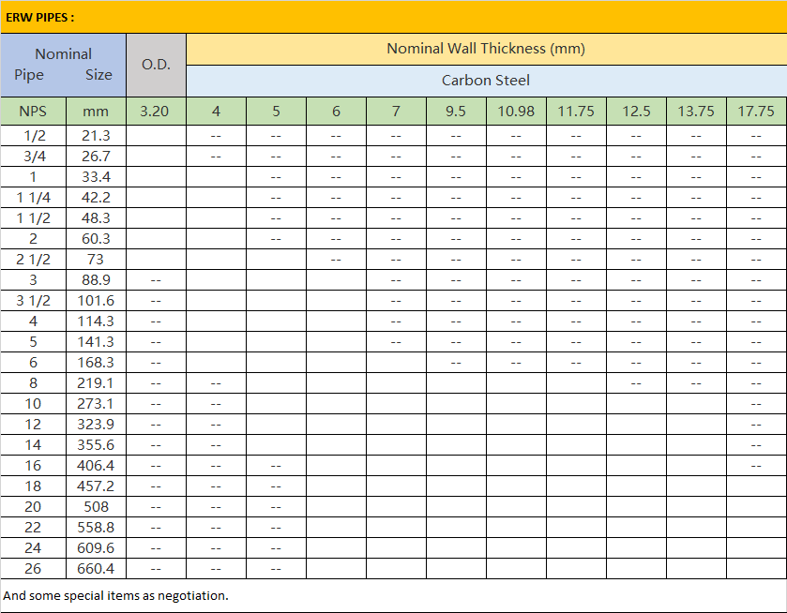Screen dimensions: 787x613
Task: Click the mm value 48.3
Action: [x=96, y=217]
